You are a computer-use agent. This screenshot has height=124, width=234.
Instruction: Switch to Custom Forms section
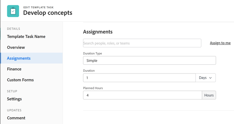(x=20, y=80)
